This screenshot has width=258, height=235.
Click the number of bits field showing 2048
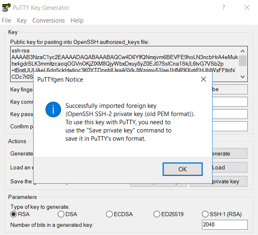coord(224,225)
